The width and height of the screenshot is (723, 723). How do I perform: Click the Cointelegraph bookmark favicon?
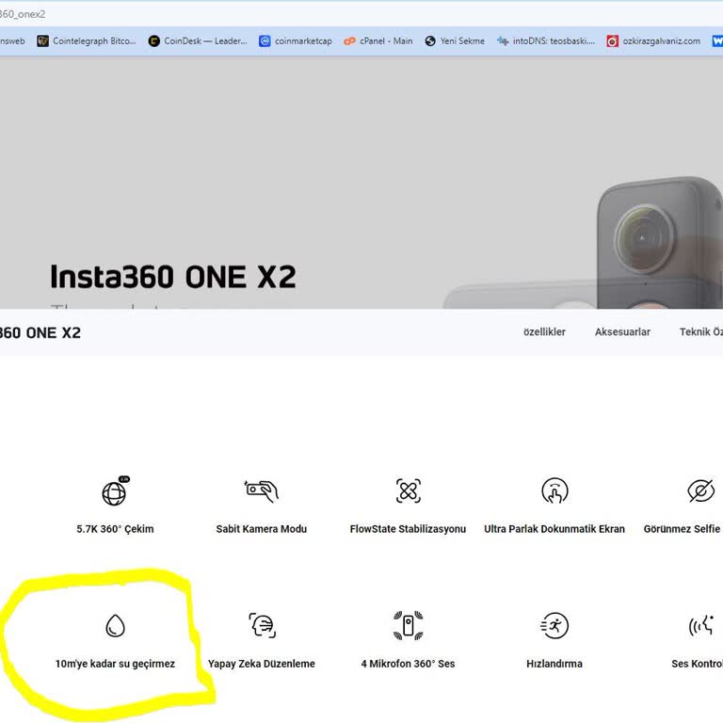point(43,41)
